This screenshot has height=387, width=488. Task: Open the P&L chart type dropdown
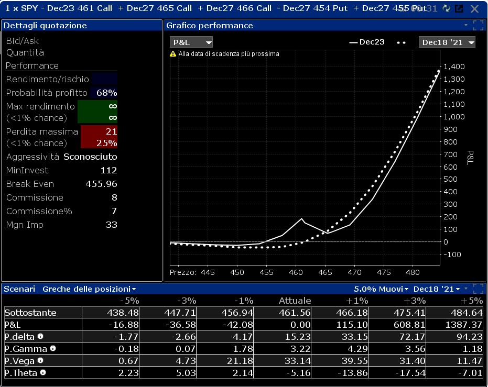click(x=191, y=42)
